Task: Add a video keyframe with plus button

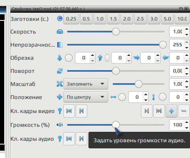Action: 171,111
